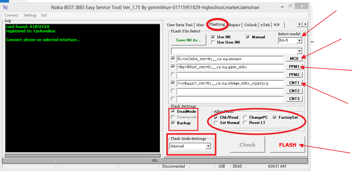Open the Repair tab

pos(235,25)
